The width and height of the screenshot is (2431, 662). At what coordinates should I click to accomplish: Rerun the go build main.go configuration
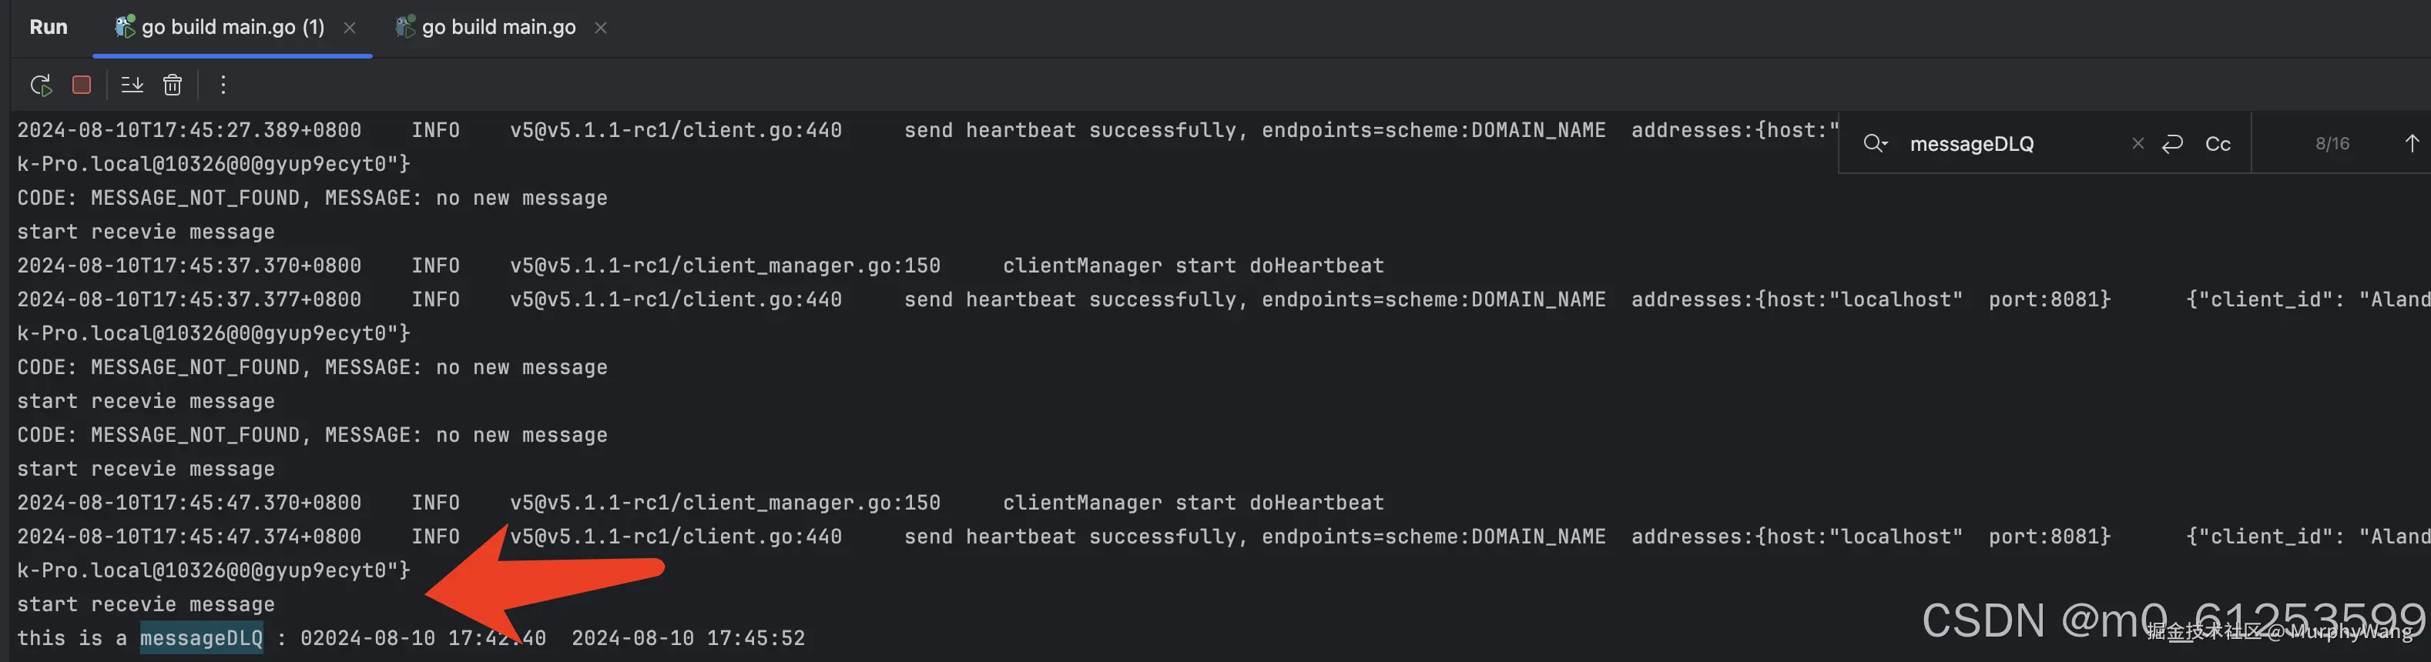pos(41,85)
